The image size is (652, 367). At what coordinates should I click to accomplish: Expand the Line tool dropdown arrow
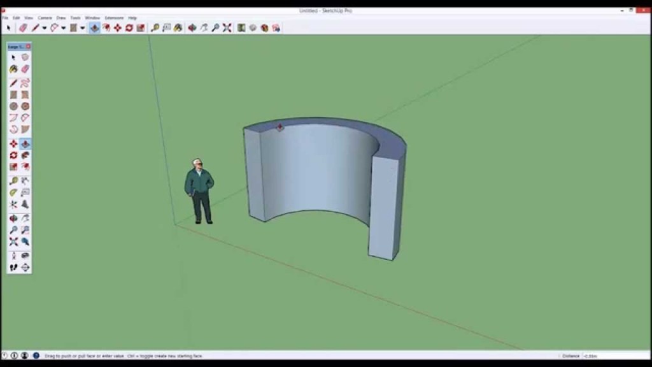click(44, 28)
